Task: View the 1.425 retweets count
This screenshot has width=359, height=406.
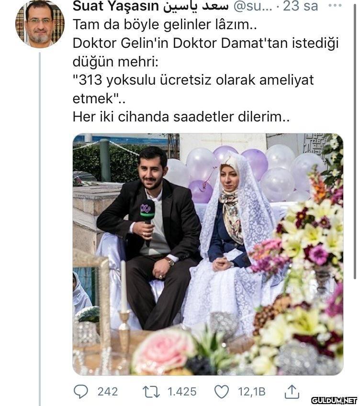Action: pyautogui.click(x=182, y=392)
